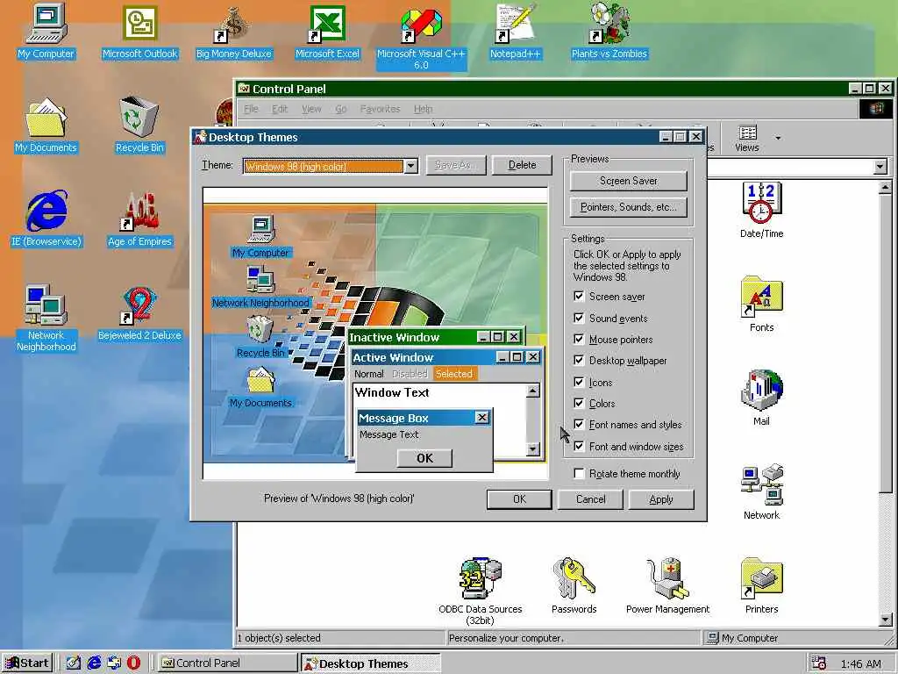This screenshot has width=898, height=674.
Task: Launch Plants vs Zombies shortcut
Action: tap(609, 31)
